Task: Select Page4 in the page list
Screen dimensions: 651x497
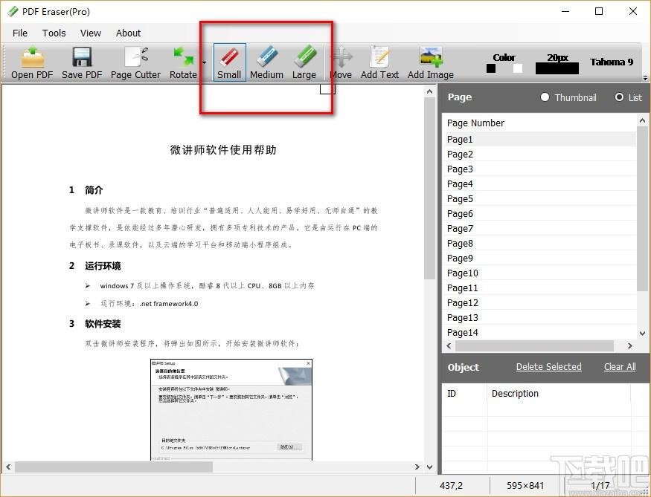Action: [541, 184]
